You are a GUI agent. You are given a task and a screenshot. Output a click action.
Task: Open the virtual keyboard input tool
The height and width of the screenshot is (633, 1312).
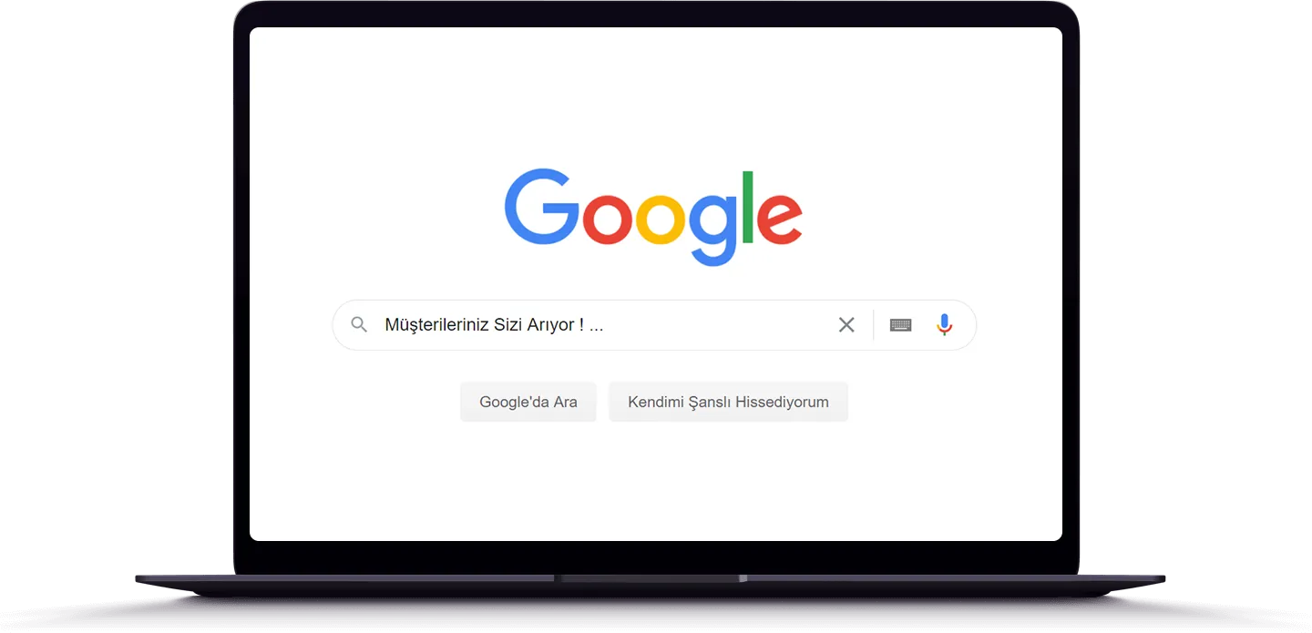tap(901, 325)
